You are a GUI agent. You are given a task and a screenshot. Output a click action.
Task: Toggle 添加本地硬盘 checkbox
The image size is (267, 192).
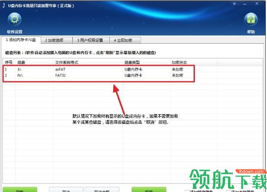point(228,191)
